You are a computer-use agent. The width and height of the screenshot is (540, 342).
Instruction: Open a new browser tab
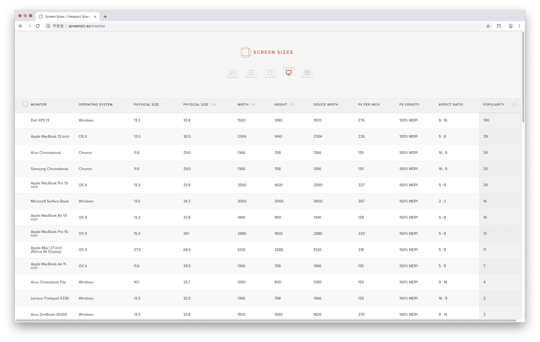coord(105,17)
